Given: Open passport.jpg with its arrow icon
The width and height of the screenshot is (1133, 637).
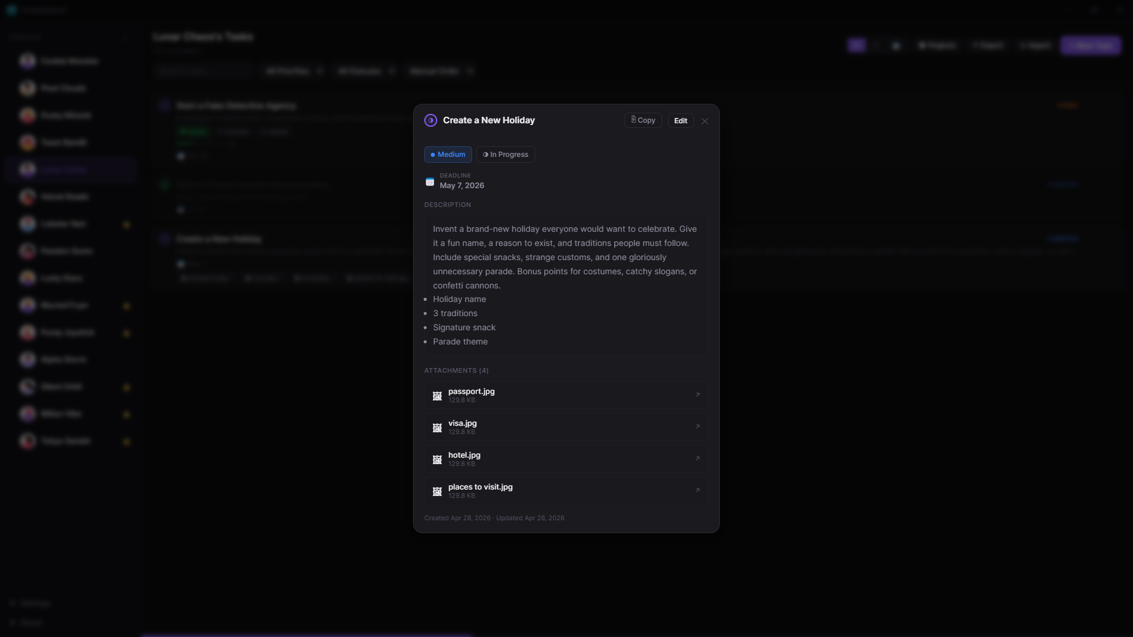Looking at the screenshot, I should click(698, 395).
